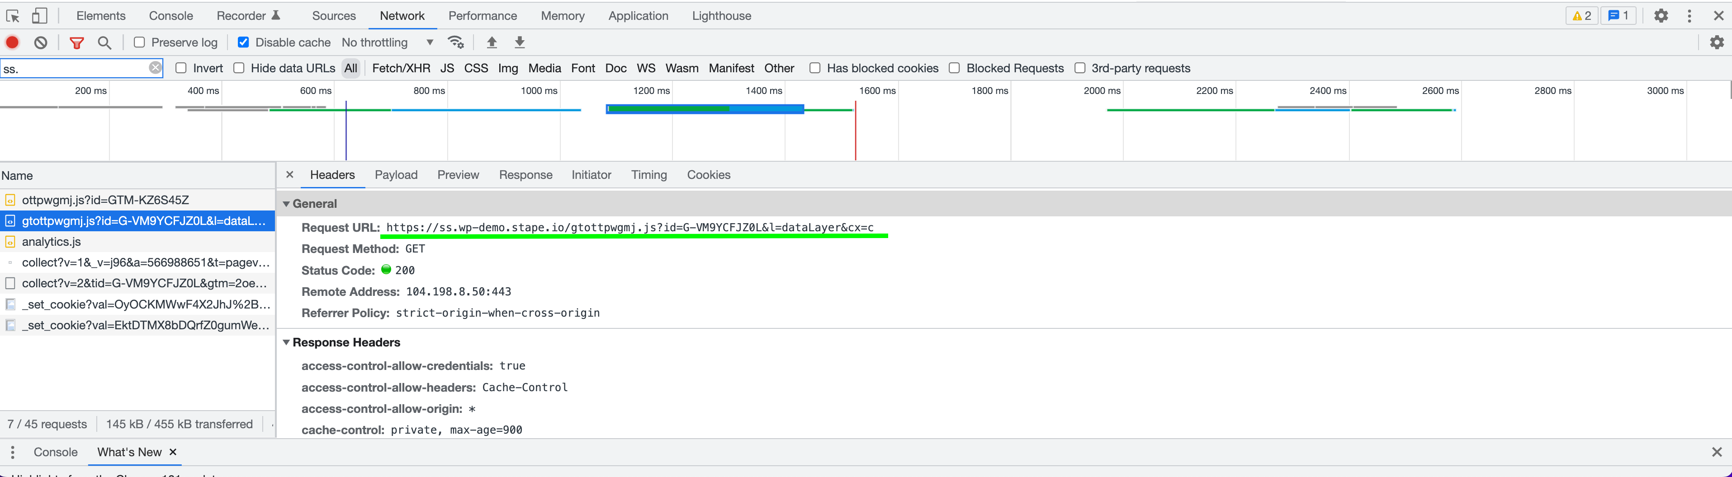View the Timing tab
1732x477 pixels.
[x=649, y=175]
